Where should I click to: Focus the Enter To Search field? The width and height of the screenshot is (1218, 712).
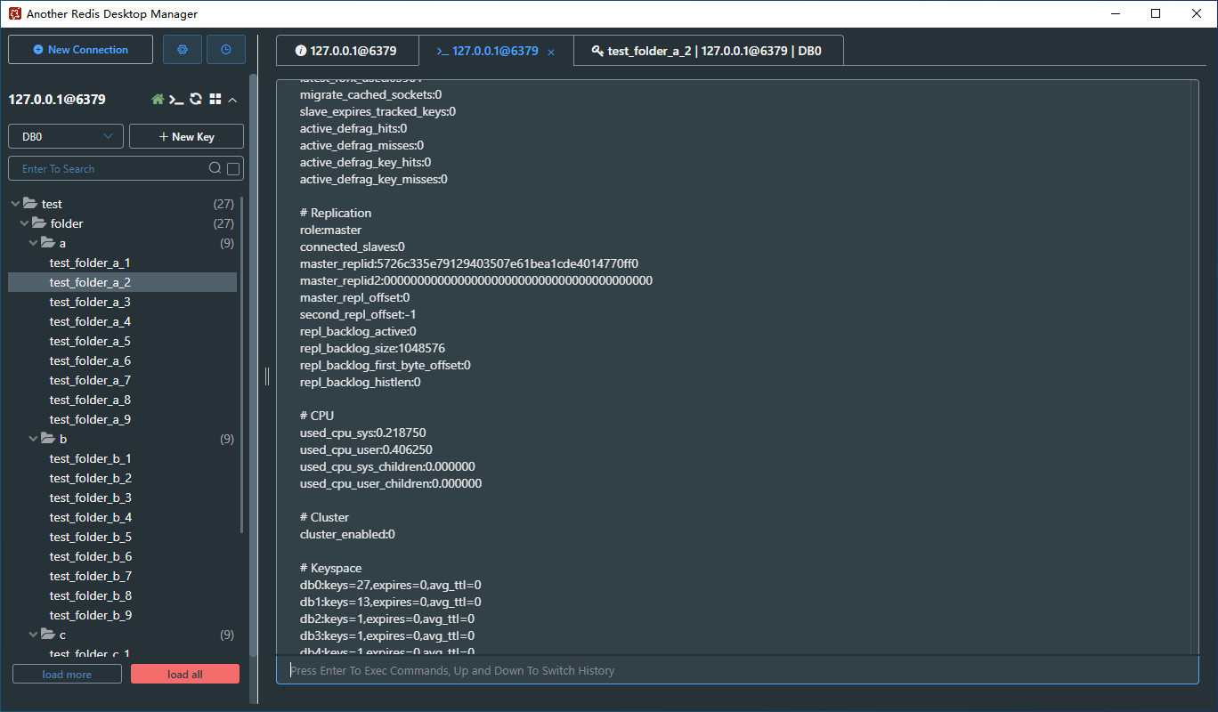tap(126, 168)
